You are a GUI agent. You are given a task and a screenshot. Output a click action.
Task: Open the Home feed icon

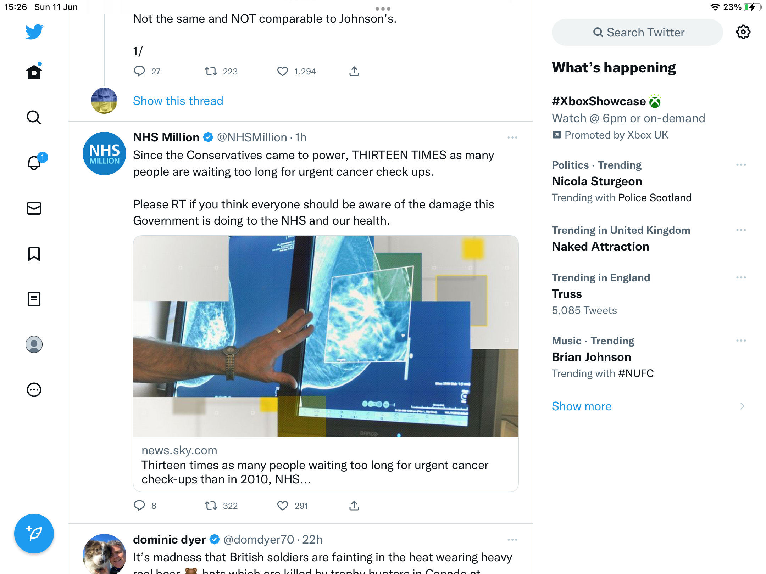[34, 72]
